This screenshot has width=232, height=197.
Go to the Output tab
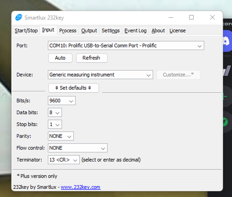pos(89,30)
